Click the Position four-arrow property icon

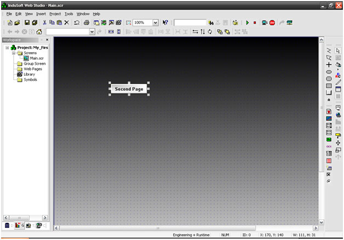338,143
